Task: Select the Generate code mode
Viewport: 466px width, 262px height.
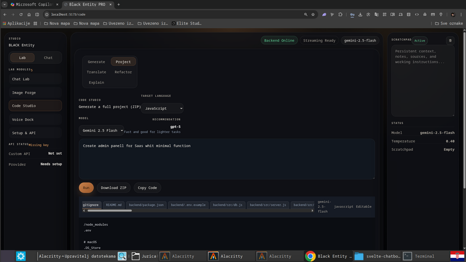Action: [96, 62]
